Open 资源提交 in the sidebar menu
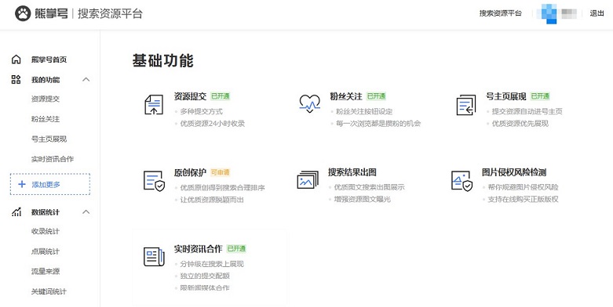613x307 pixels. [x=46, y=99]
